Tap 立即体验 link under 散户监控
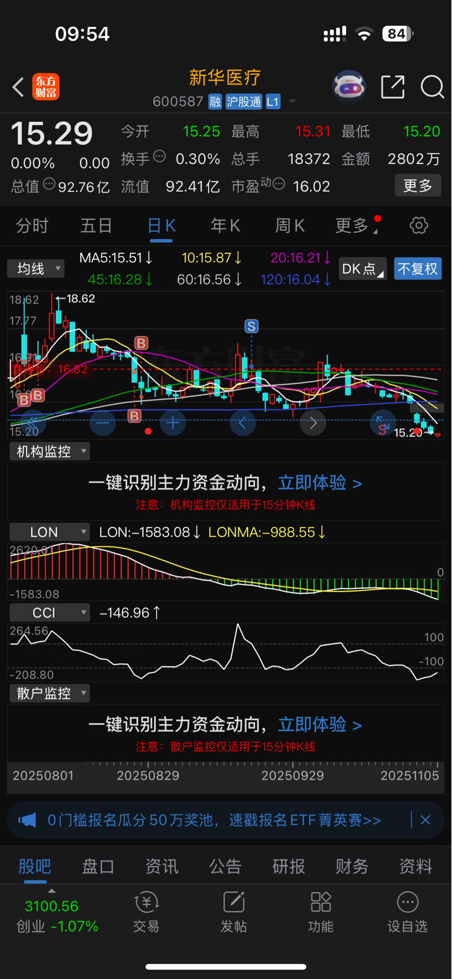 point(320,724)
